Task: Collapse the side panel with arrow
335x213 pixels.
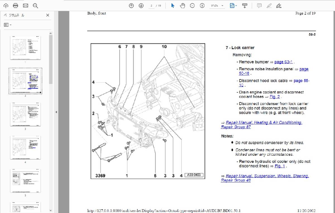Action: click(x=56, y=112)
